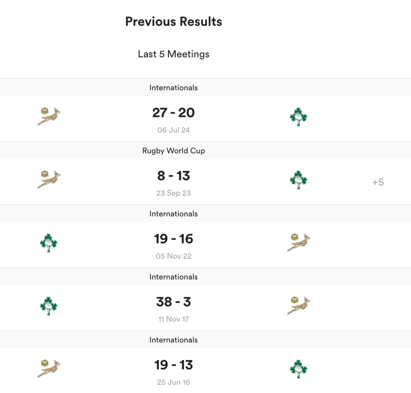
Task: Click the Rugby World Cup competition header
Action: 173,151
